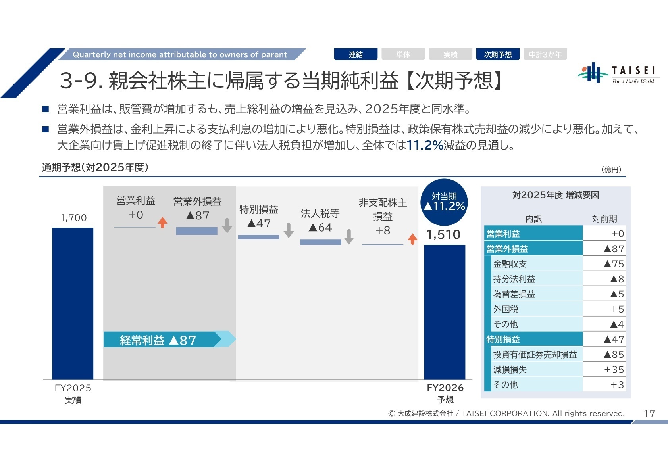Click the orange up arrow beside 営業利益
The height and width of the screenshot is (472, 668).
tap(162, 223)
